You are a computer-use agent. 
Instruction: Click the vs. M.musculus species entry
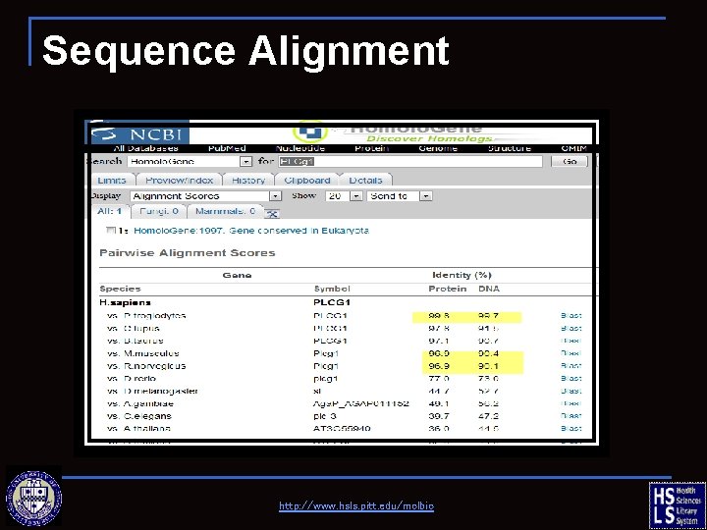[143, 353]
